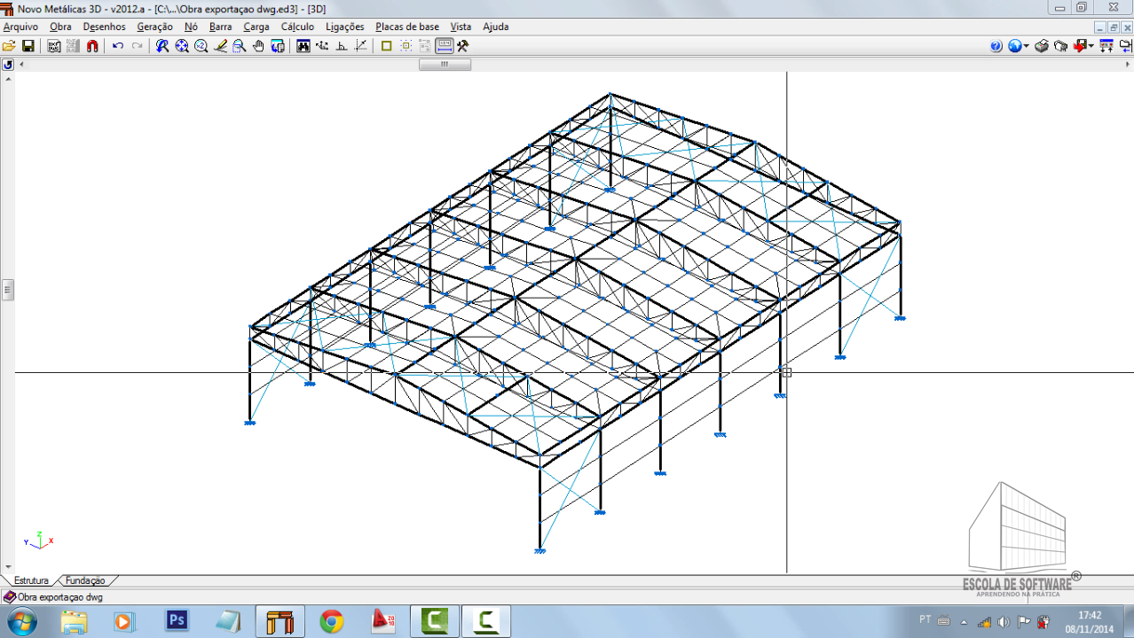Screen dimensions: 1134x638
Task: Select the pan hand tool
Action: (258, 46)
